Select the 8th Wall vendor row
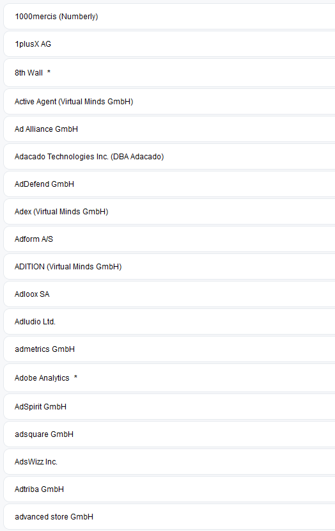This screenshot has height=531, width=335. [x=169, y=73]
